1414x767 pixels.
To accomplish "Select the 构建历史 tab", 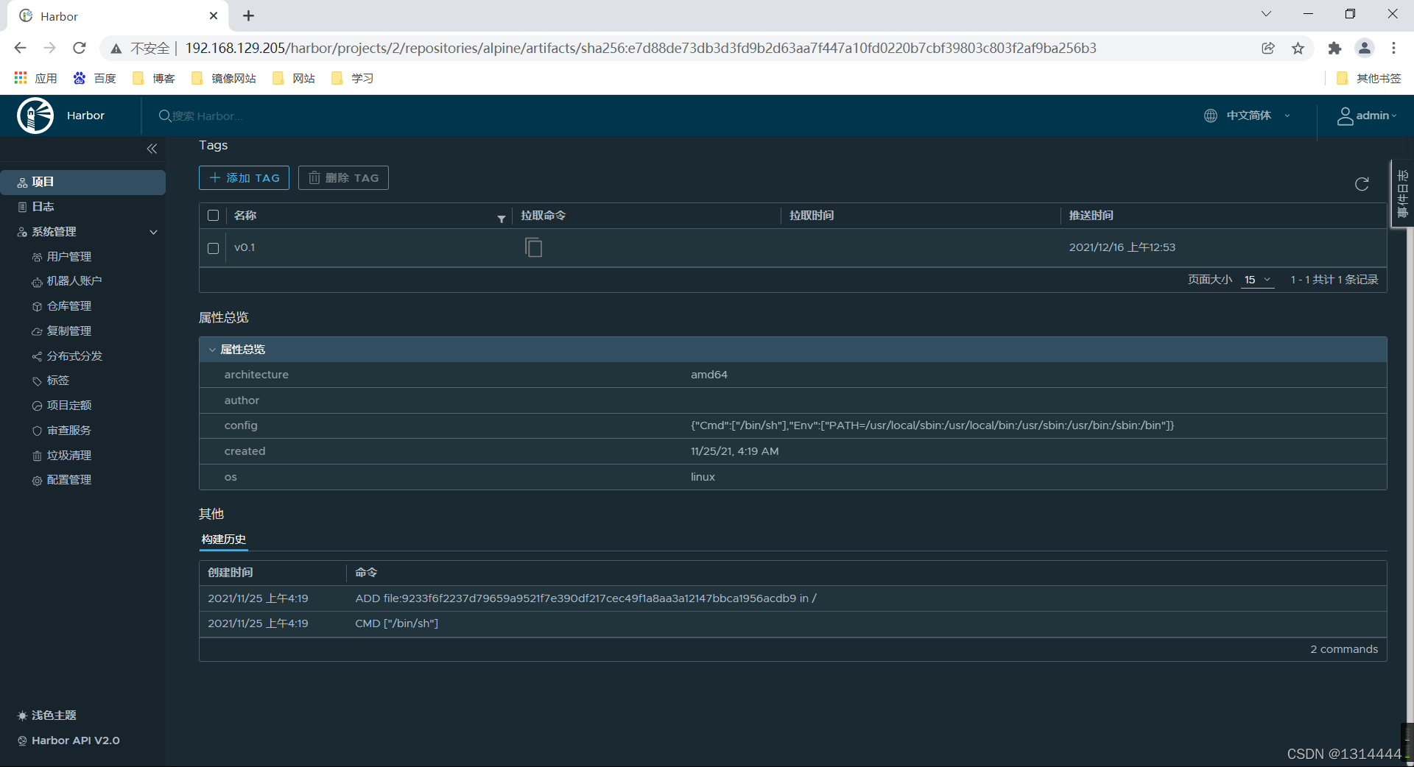I will (223, 540).
